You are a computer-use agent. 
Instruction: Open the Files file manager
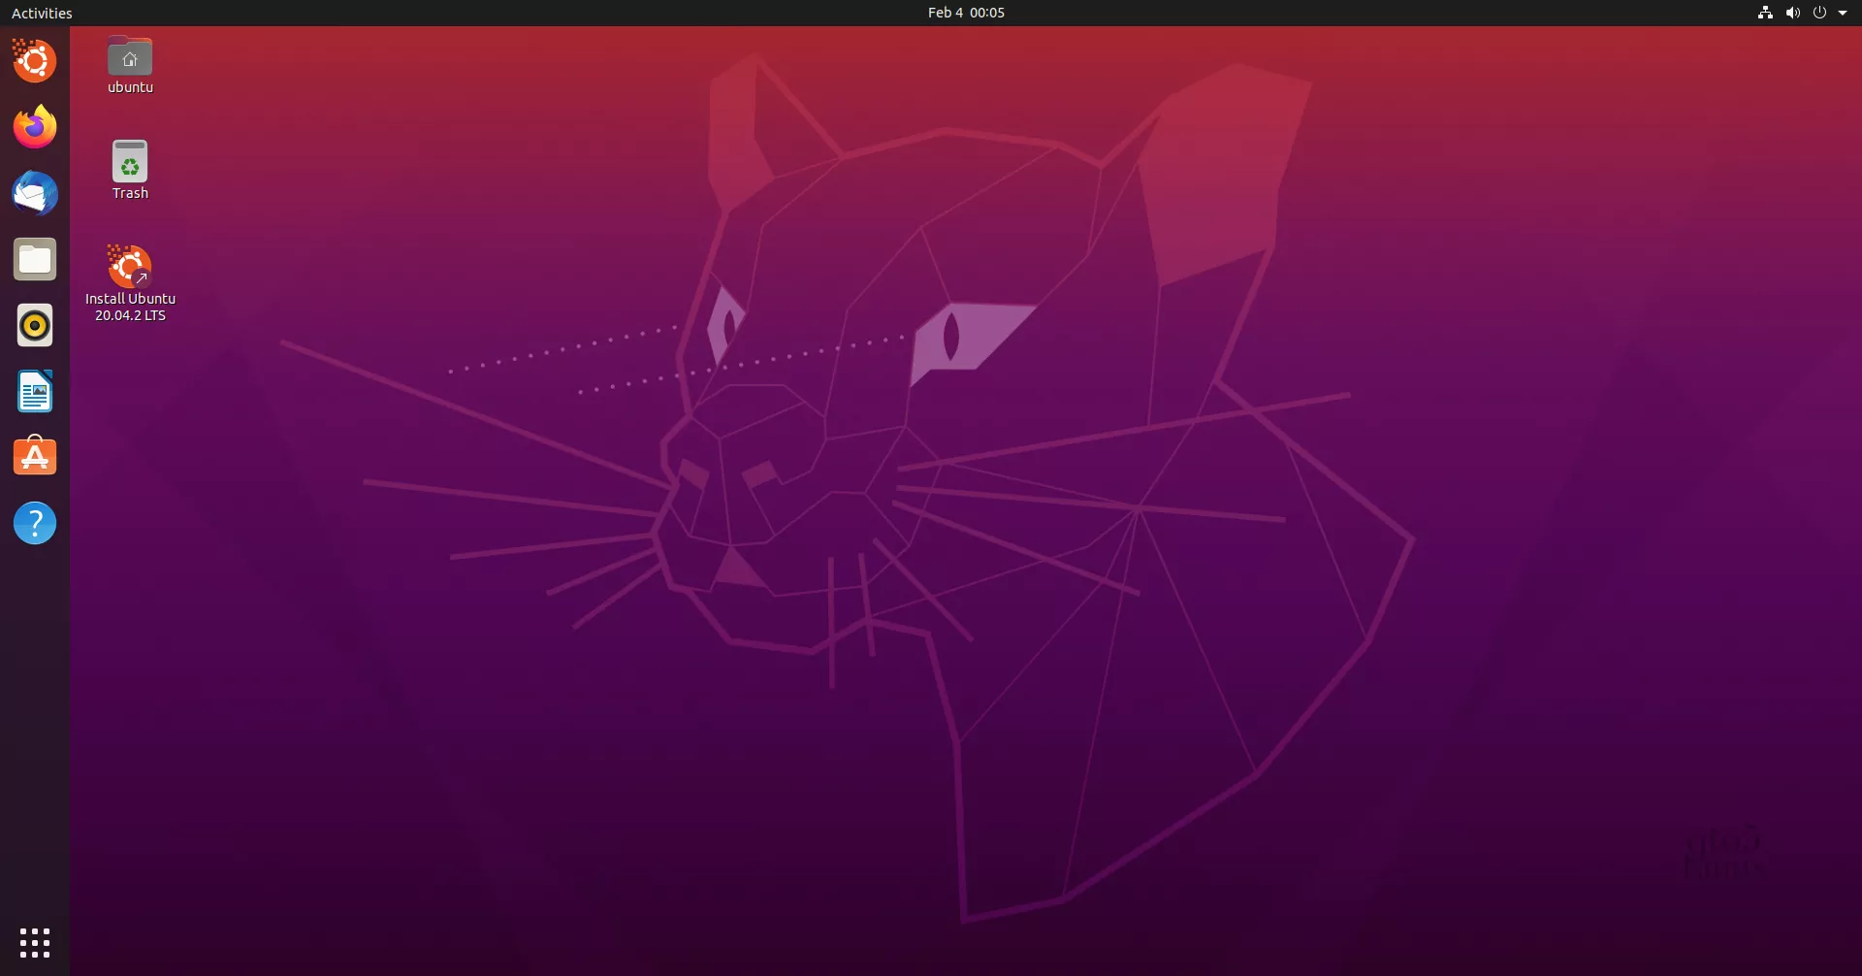pos(34,259)
